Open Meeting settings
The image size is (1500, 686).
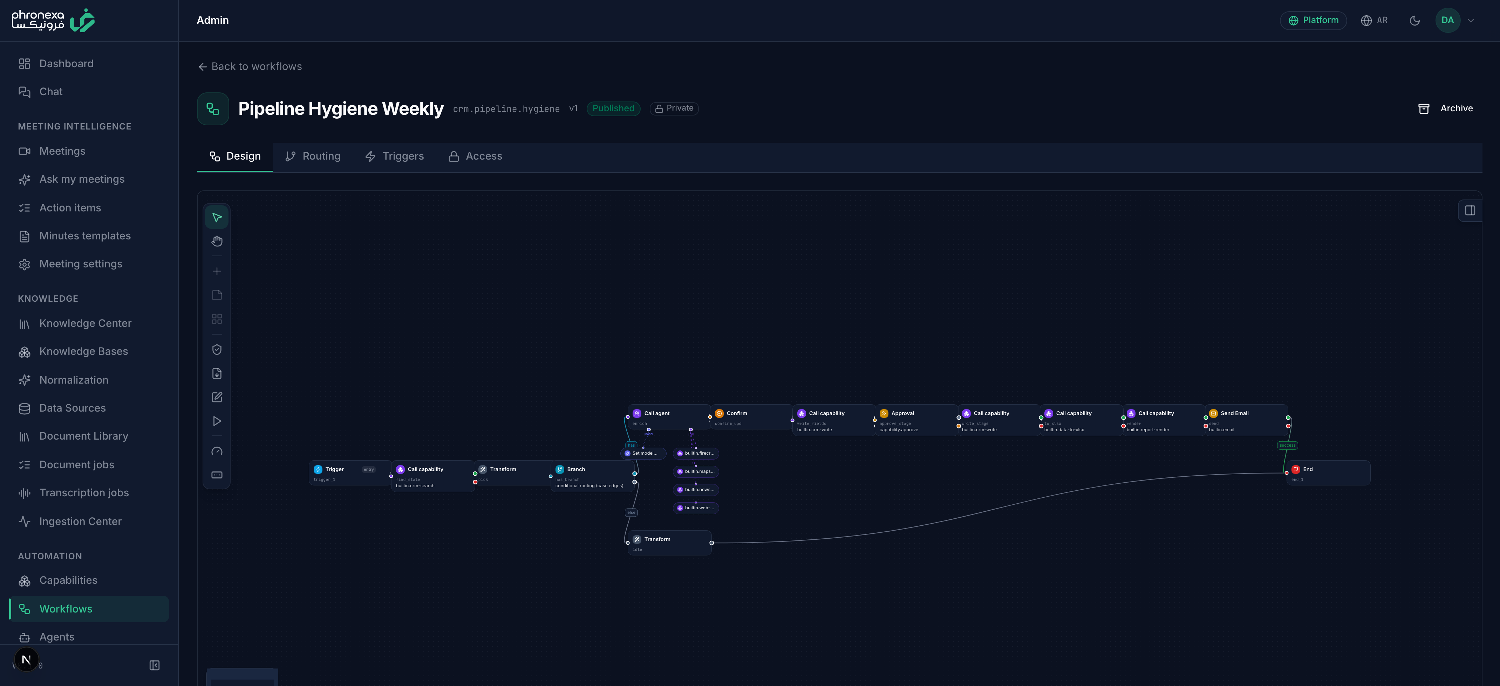(x=89, y=264)
